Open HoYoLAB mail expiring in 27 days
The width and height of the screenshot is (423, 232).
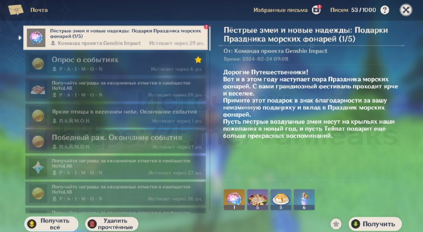click(115, 168)
